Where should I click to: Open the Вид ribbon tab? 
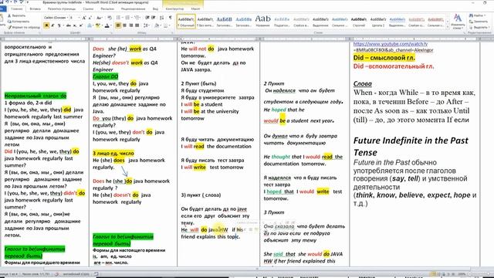tap(155, 8)
